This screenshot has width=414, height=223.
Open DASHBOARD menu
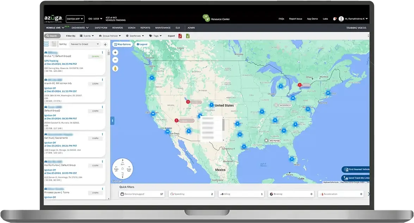80,28
